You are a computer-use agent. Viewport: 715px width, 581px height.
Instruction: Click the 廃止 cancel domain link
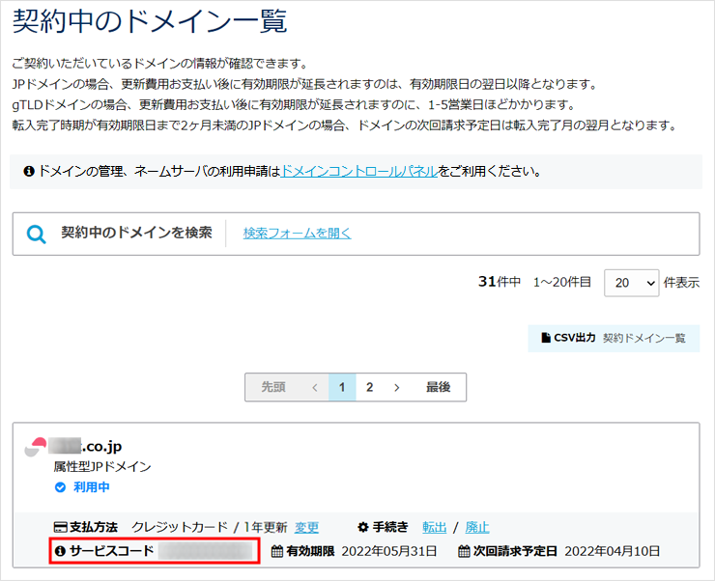click(477, 527)
